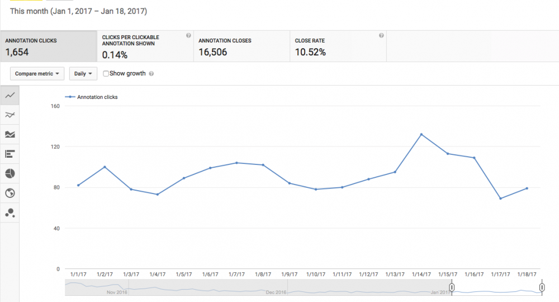The image size is (559, 302).
Task: Switch to the multi-line chart icon
Action: (x=10, y=115)
